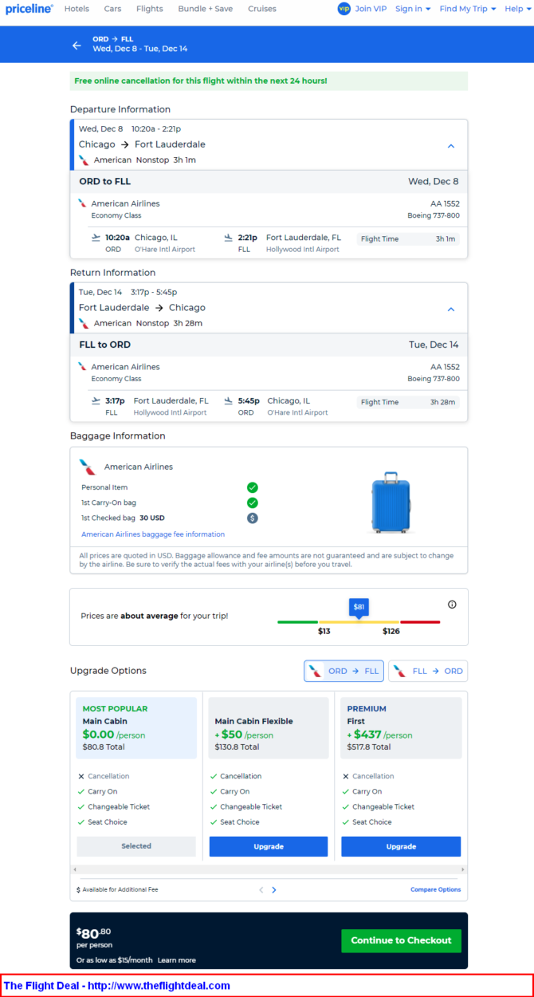
Task: Click '$130.8 Total' under Main Cabin Flexible
Action: [237, 747]
